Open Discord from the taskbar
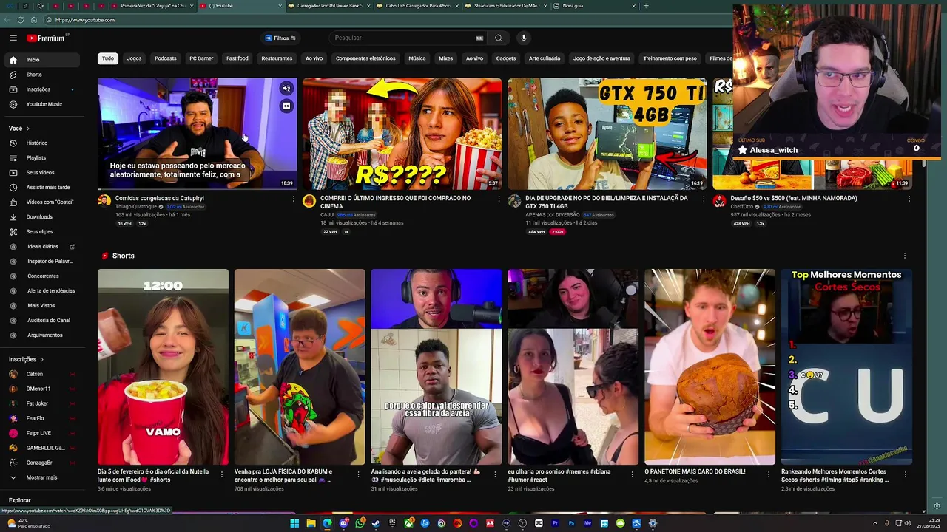 tap(343, 523)
